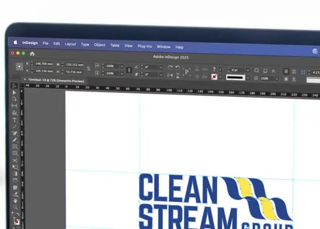Close the Untitled-19 document tab
Viewport: 320px width, 229px height.
pos(25,79)
